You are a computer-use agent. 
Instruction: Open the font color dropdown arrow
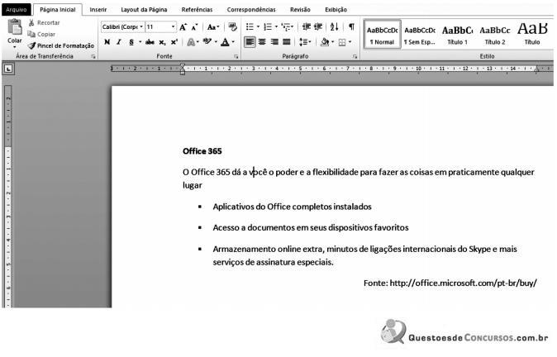click(x=233, y=42)
